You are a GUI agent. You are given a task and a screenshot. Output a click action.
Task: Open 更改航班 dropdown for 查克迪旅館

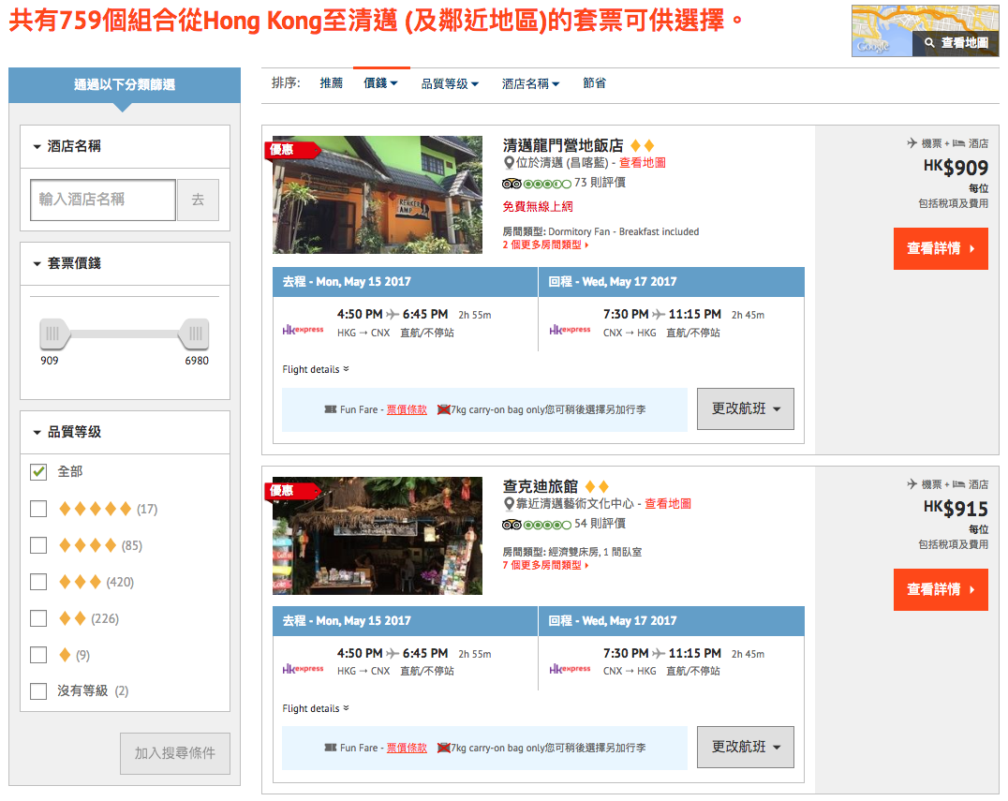746,747
